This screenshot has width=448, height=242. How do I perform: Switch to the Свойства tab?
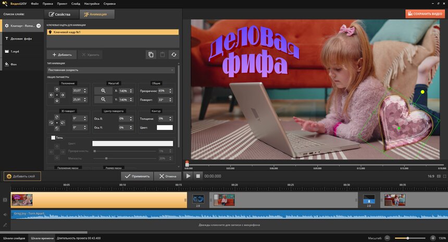(61, 14)
